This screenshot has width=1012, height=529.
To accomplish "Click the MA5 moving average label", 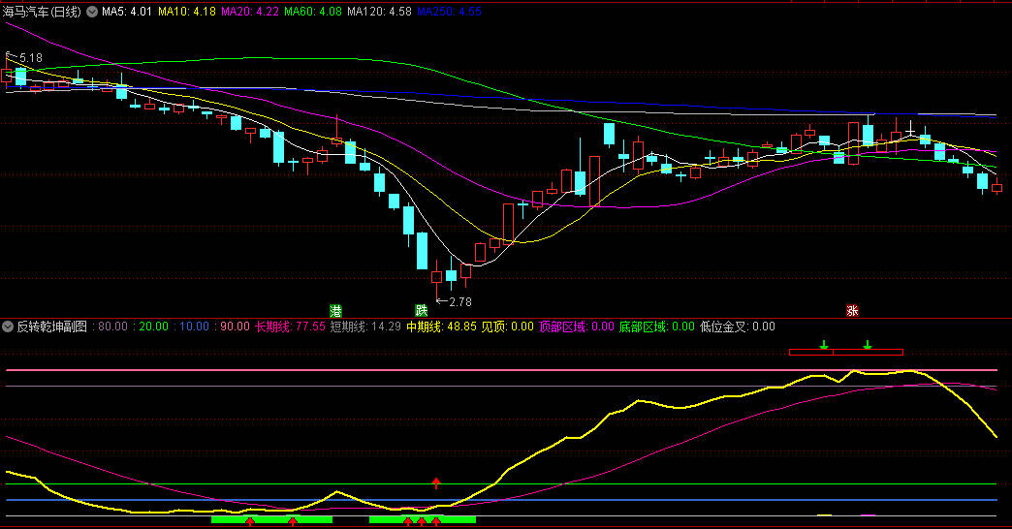I will pyautogui.click(x=127, y=12).
